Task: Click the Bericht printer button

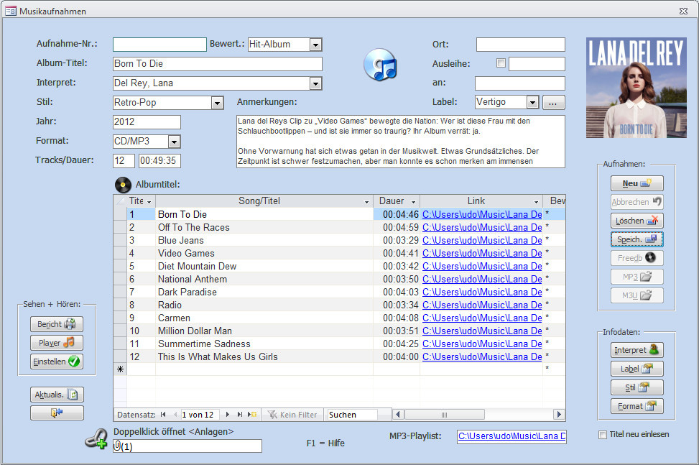Action: [57, 324]
